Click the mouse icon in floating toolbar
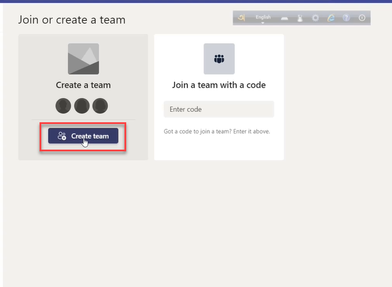 (x=300, y=18)
